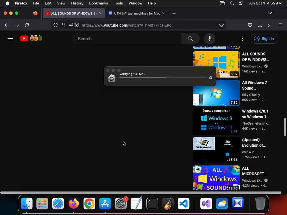Open (Updated) Evolution of video title
The height and width of the screenshot is (215, 287).
(x=254, y=142)
